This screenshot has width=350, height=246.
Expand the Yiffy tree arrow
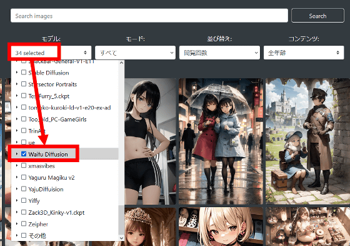(17, 200)
